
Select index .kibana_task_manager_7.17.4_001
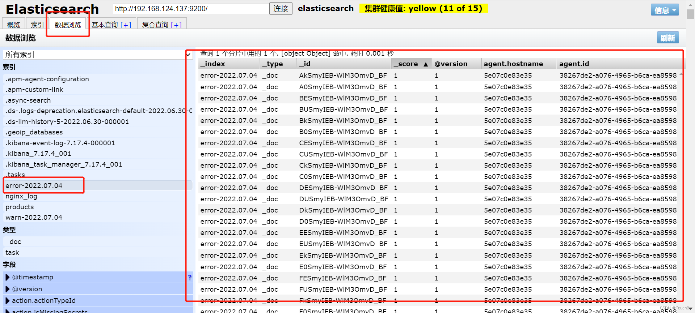(98, 164)
